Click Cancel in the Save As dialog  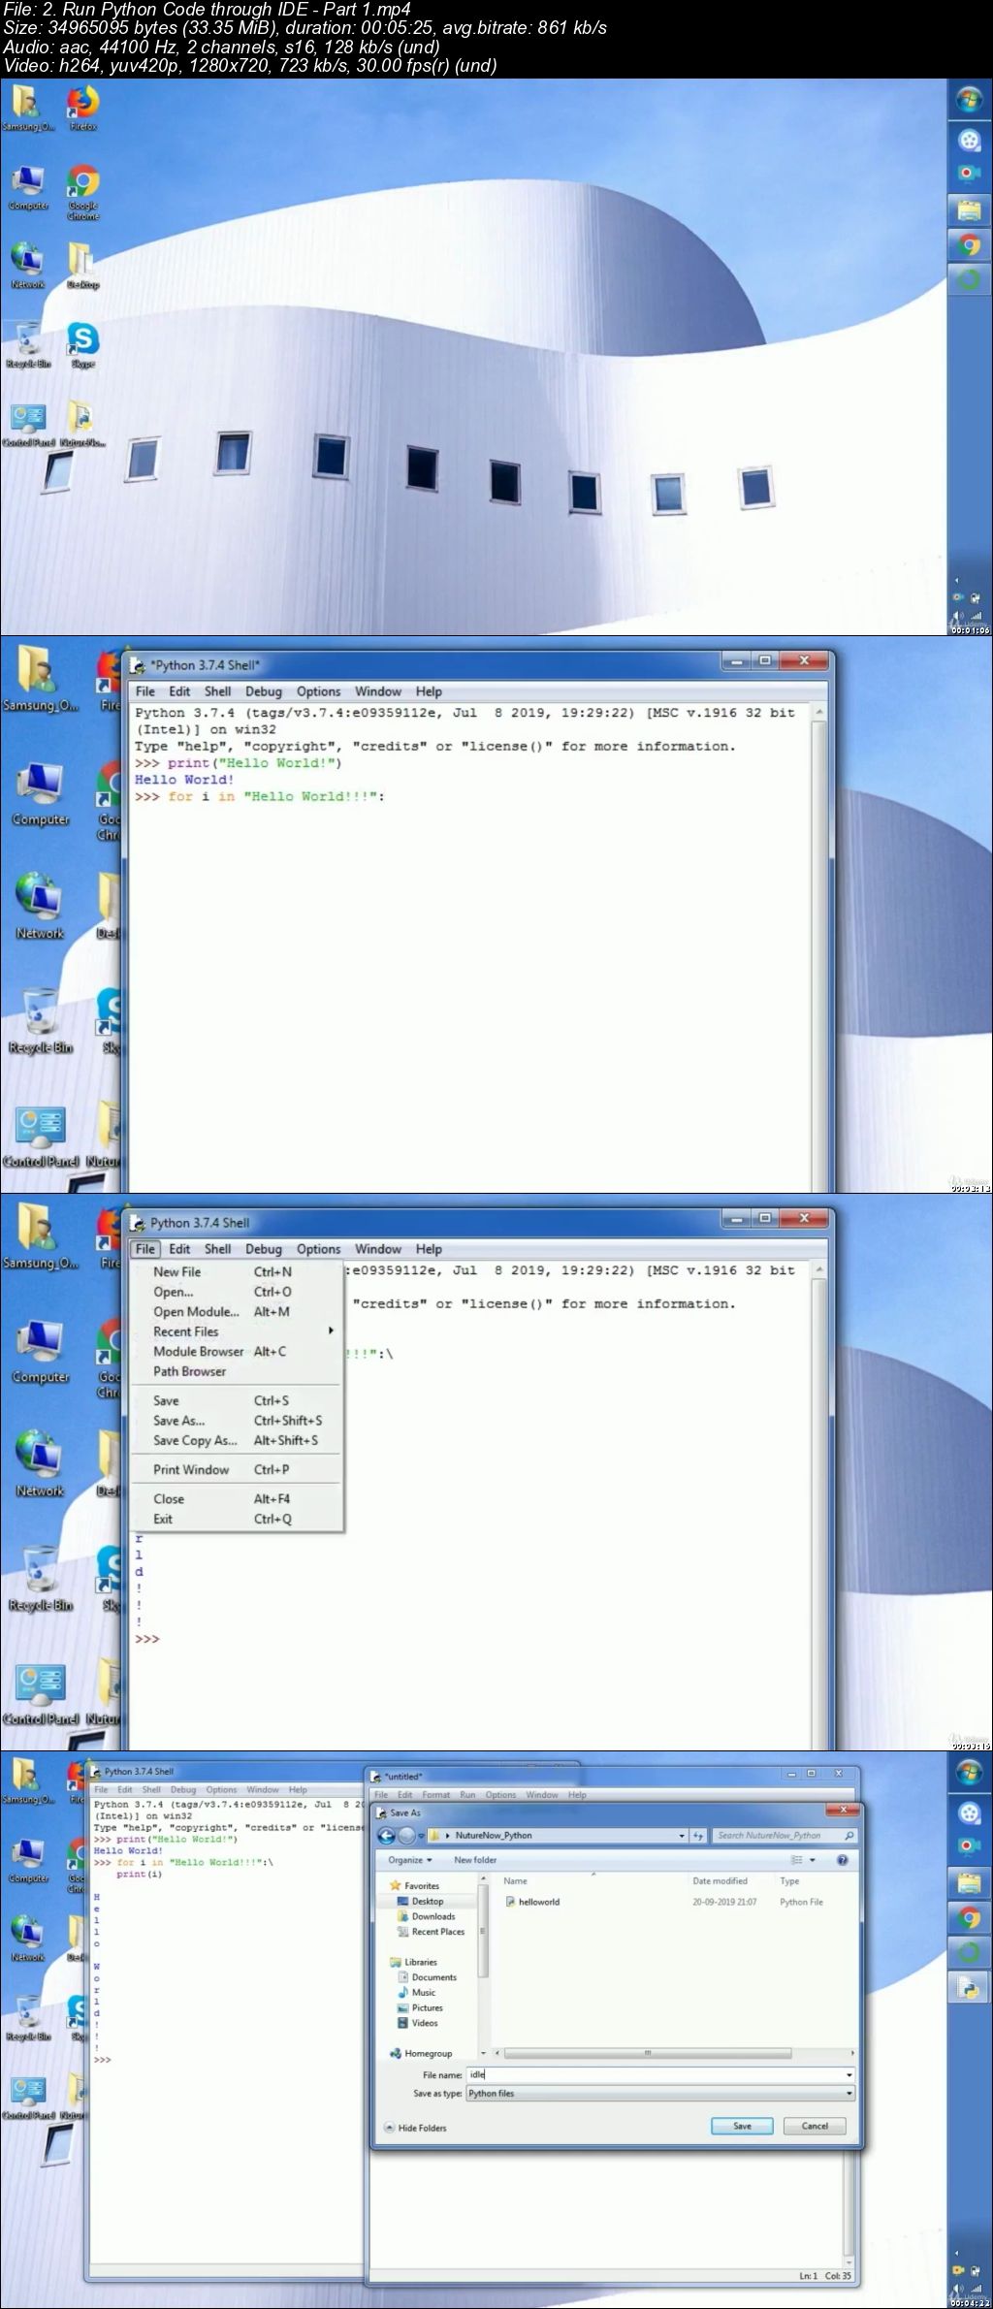click(815, 2126)
